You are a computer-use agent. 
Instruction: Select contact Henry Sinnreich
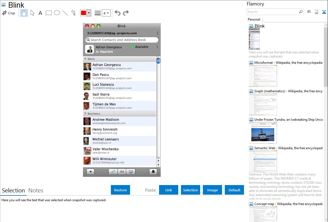pyautogui.click(x=120, y=131)
